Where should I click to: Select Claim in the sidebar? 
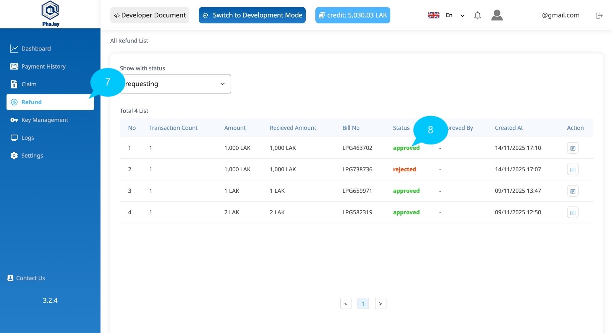click(29, 84)
